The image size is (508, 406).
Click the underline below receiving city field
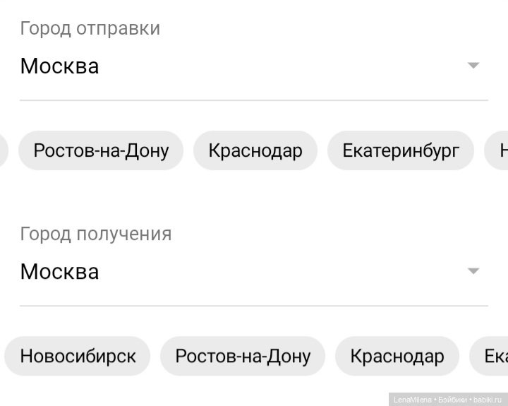pos(254,306)
